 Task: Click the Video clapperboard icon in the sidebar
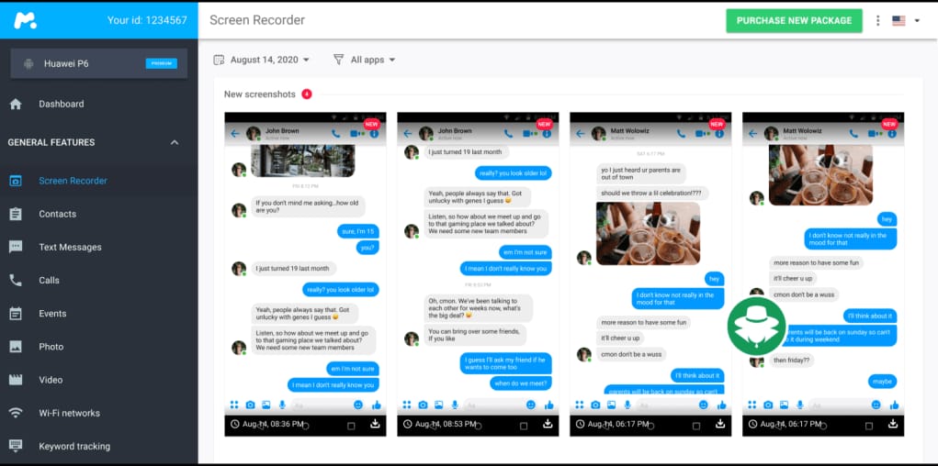coord(16,380)
